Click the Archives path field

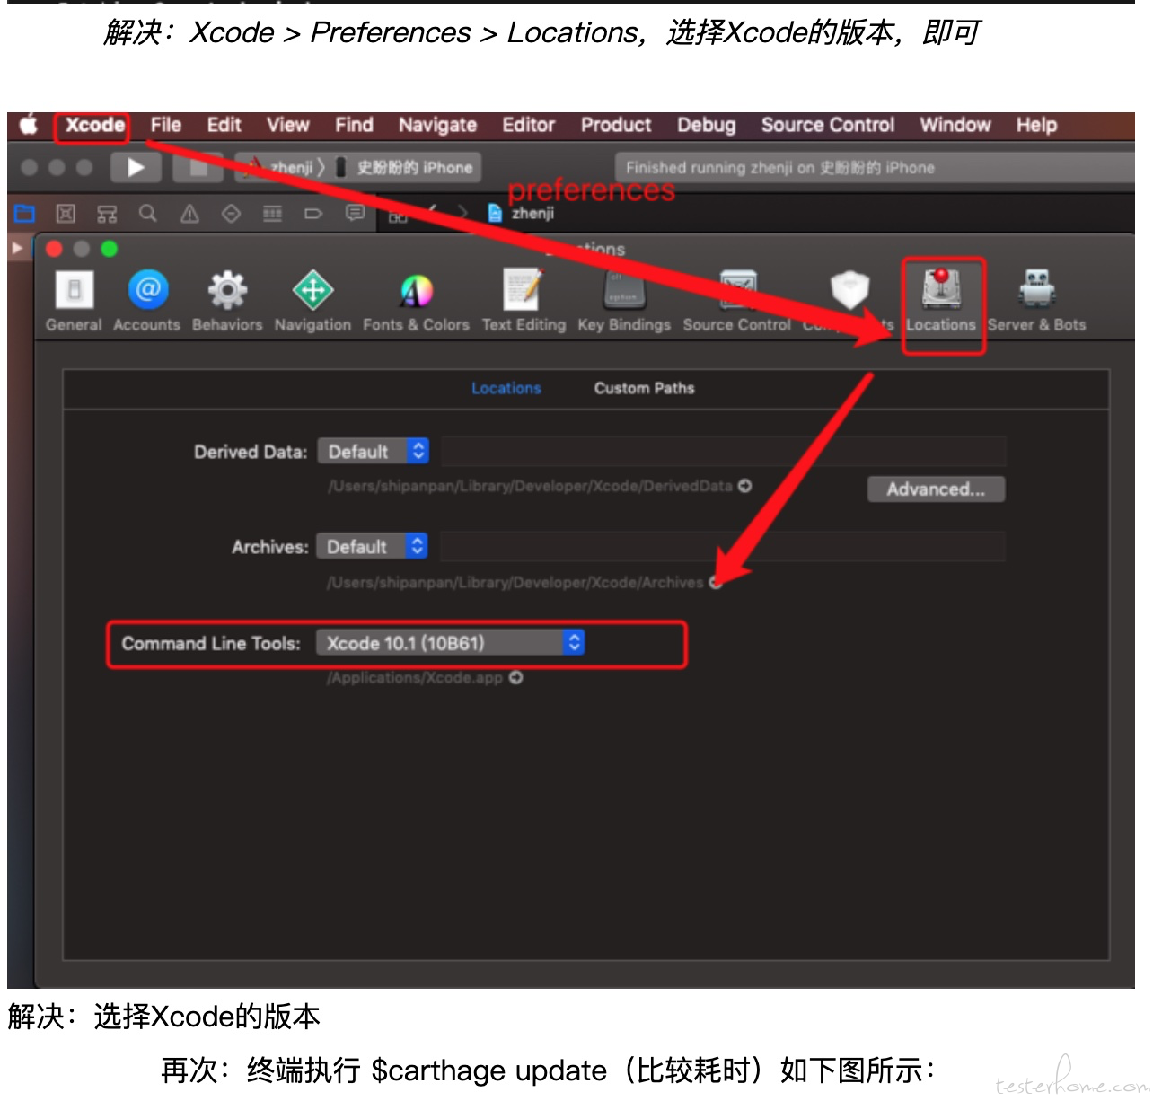point(723,546)
